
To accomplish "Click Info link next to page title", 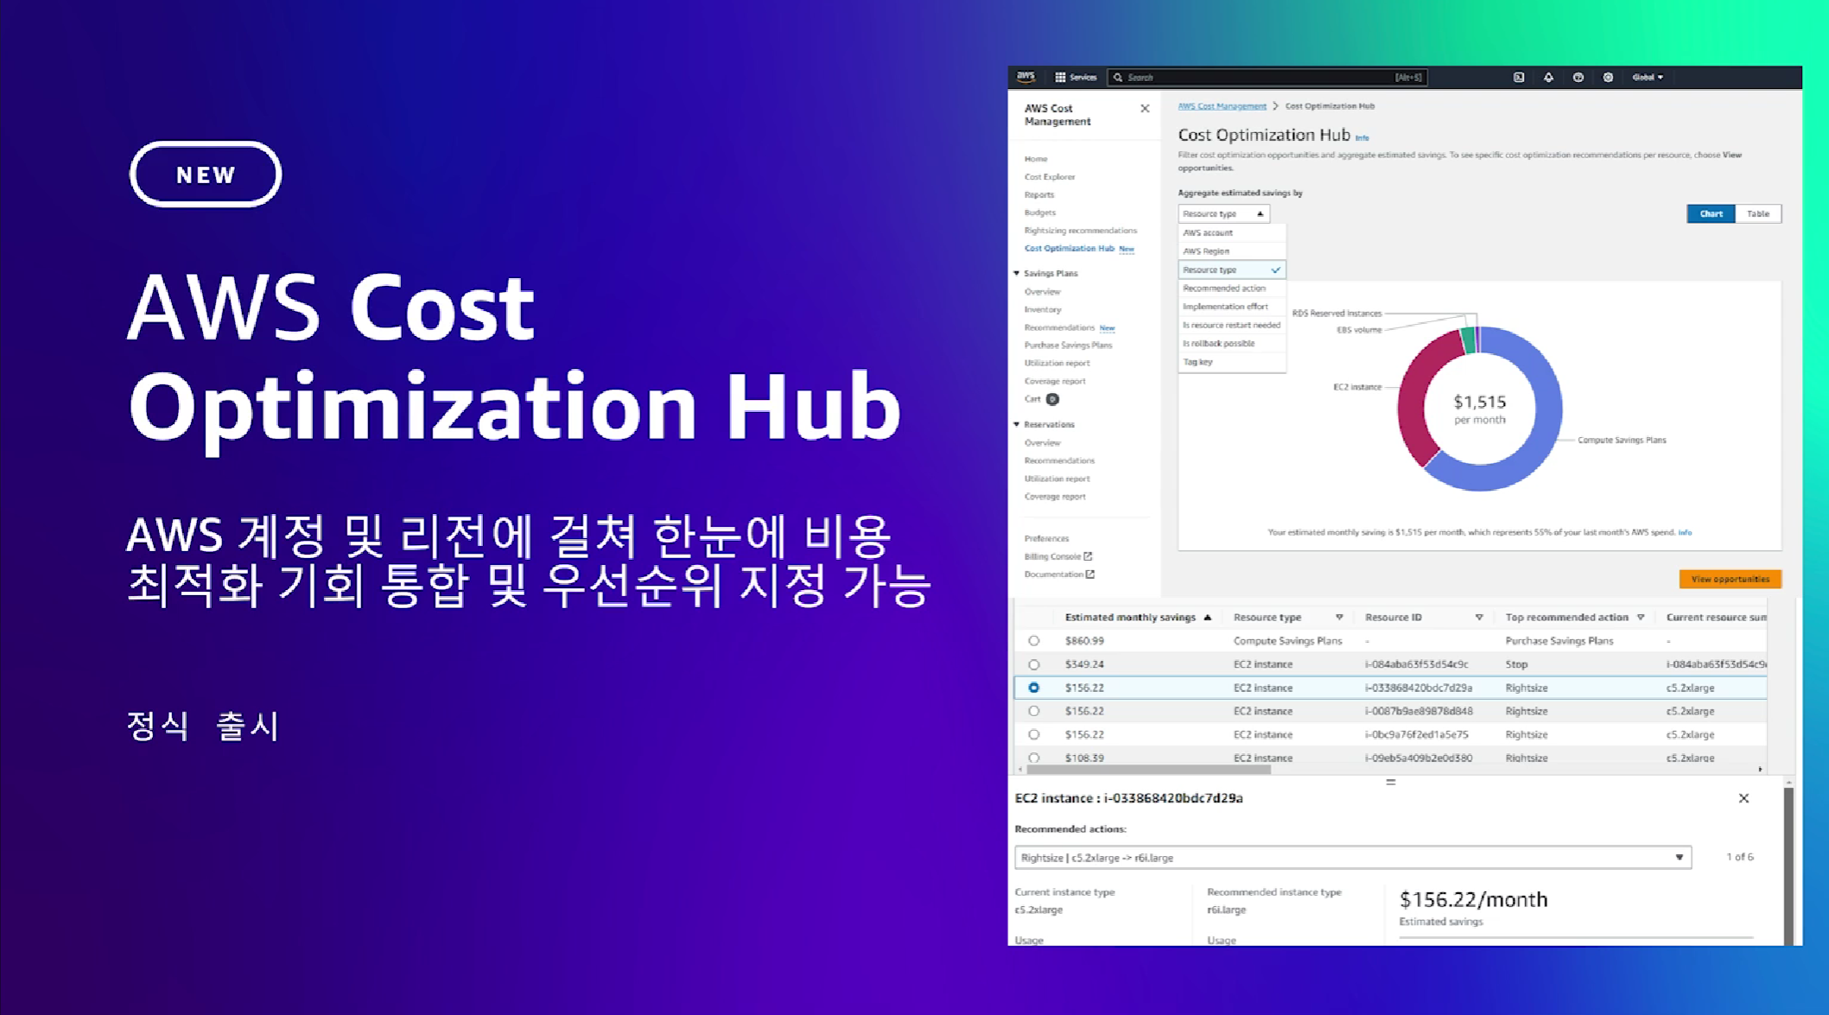I will coord(1362,138).
